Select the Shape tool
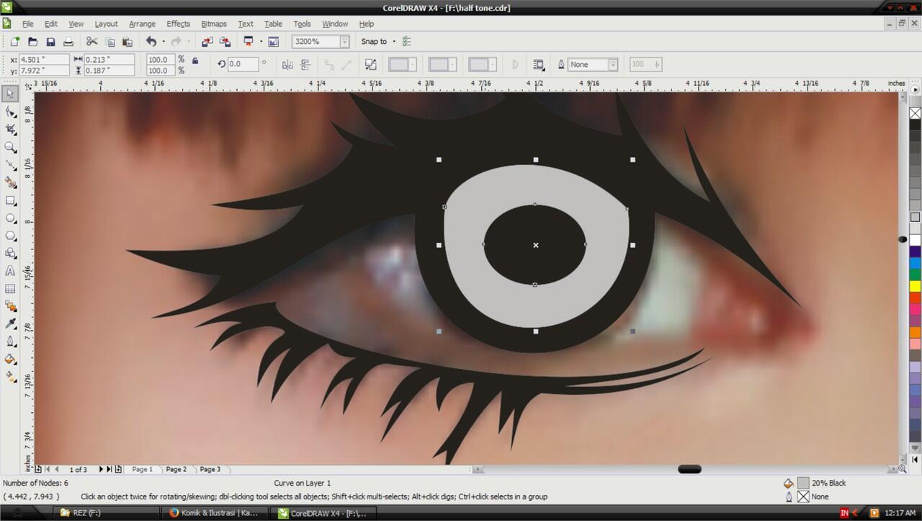Viewport: 922px width, 521px height. coord(10,112)
